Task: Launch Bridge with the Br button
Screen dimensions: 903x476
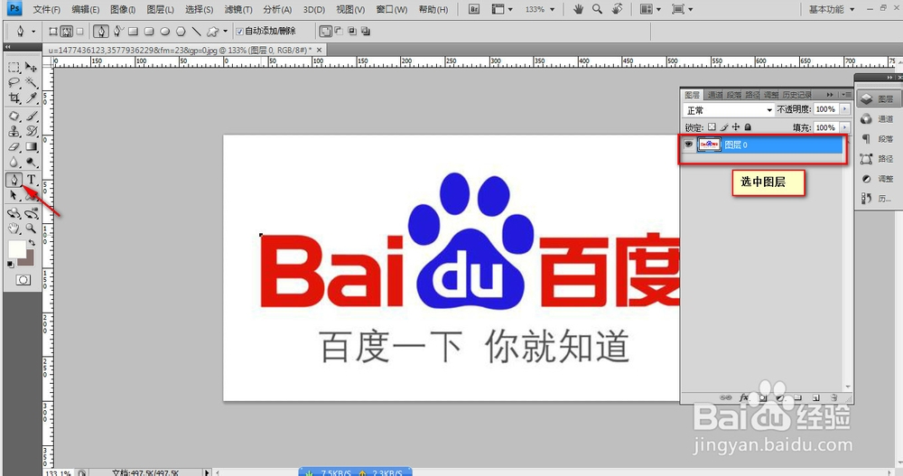Action: (474, 9)
